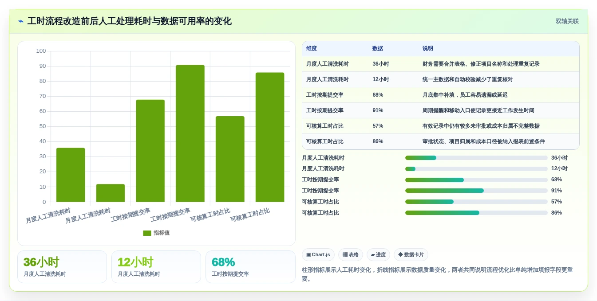
Task: Click the 维度 table column header
Action: pos(312,48)
